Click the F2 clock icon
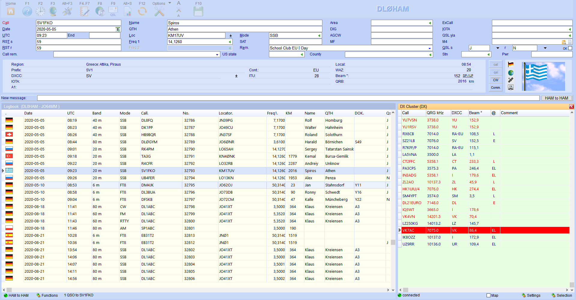This screenshot has height=300, width=576. click(x=40, y=11)
